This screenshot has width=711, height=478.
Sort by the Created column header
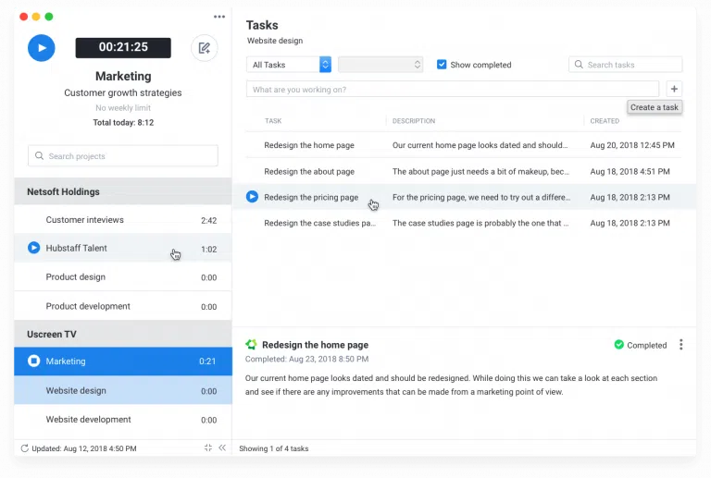click(605, 121)
